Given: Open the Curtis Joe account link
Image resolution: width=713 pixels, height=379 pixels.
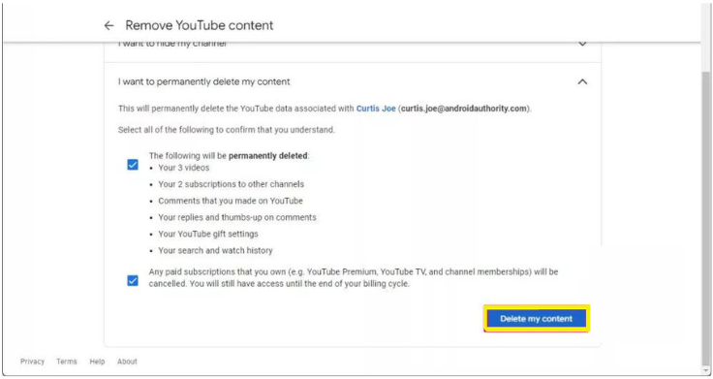Looking at the screenshot, I should tap(376, 109).
